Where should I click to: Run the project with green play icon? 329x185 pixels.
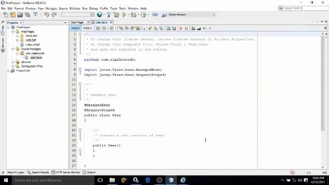pos(124,15)
